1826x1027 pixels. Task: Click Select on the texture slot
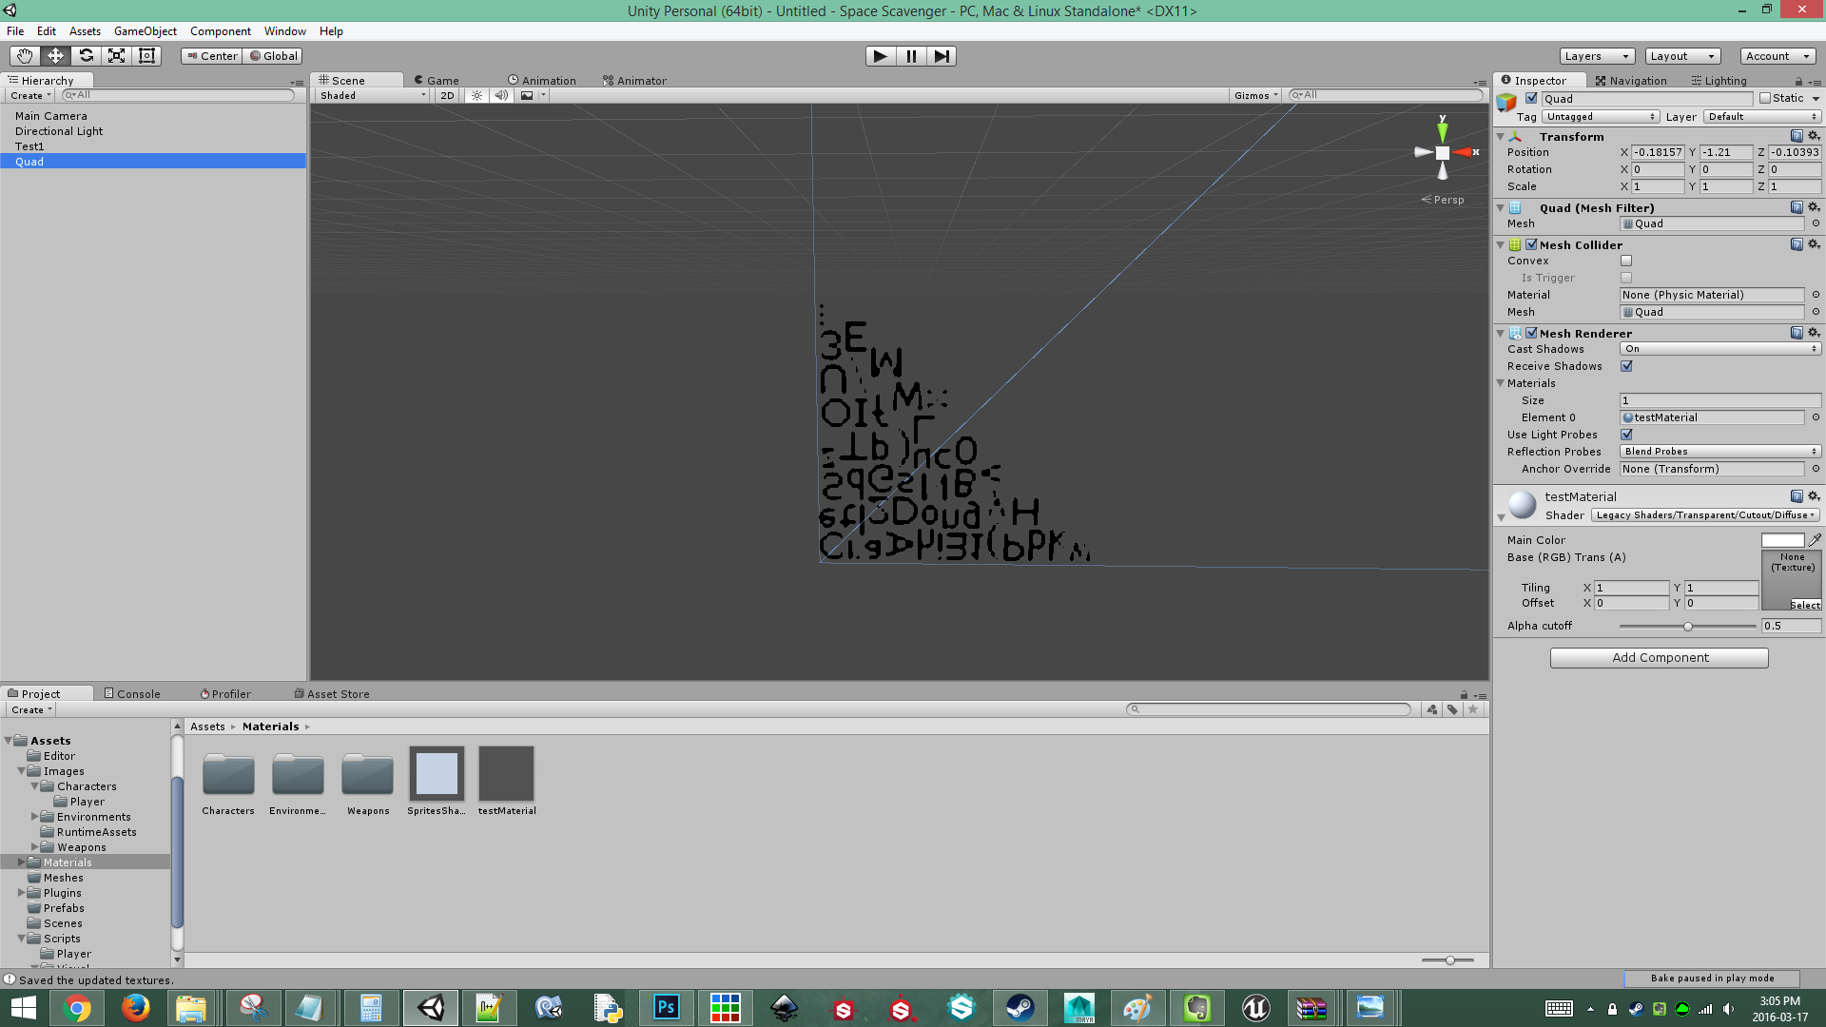pyautogui.click(x=1804, y=605)
